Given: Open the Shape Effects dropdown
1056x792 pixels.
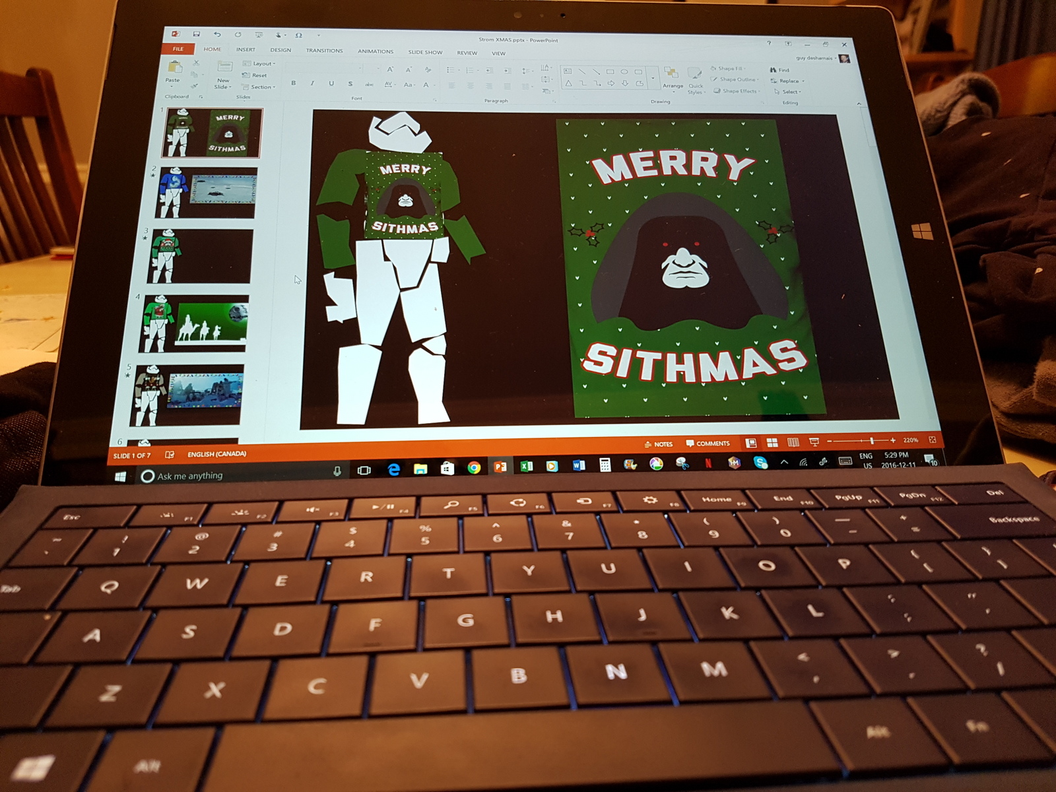Looking at the screenshot, I should click(737, 91).
